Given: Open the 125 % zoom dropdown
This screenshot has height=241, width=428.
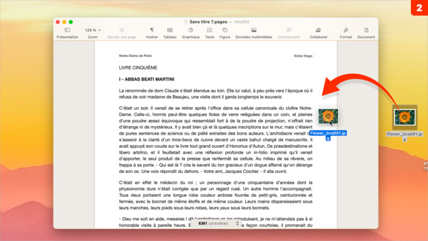Looking at the screenshot, I should point(93,30).
